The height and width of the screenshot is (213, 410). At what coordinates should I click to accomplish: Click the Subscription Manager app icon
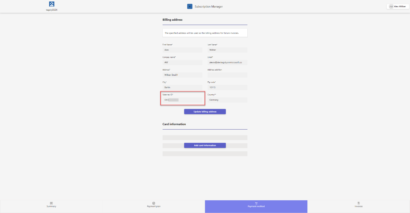tap(190, 6)
